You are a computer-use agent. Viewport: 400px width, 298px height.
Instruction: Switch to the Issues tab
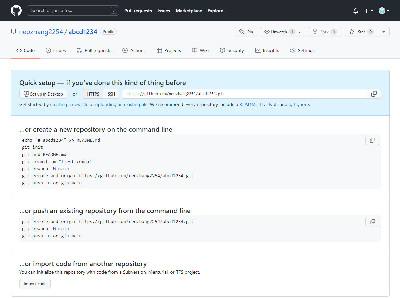tap(56, 50)
